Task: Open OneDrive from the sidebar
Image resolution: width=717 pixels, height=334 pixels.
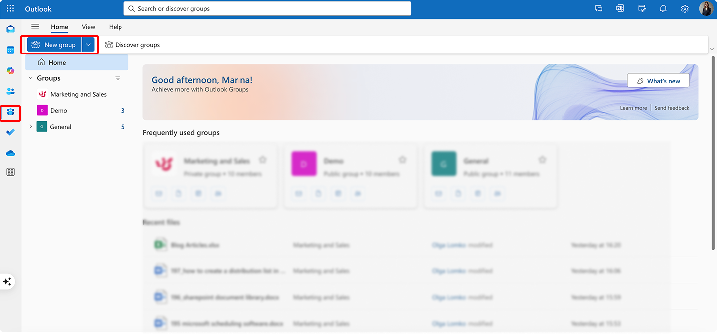Action: pos(10,153)
